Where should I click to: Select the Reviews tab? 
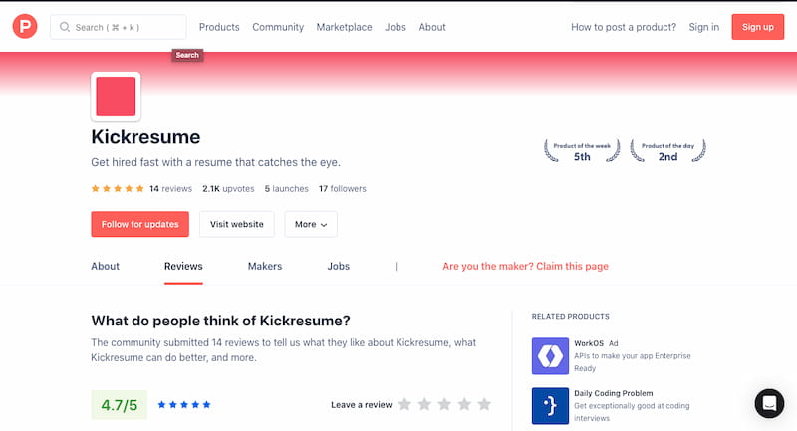183,266
